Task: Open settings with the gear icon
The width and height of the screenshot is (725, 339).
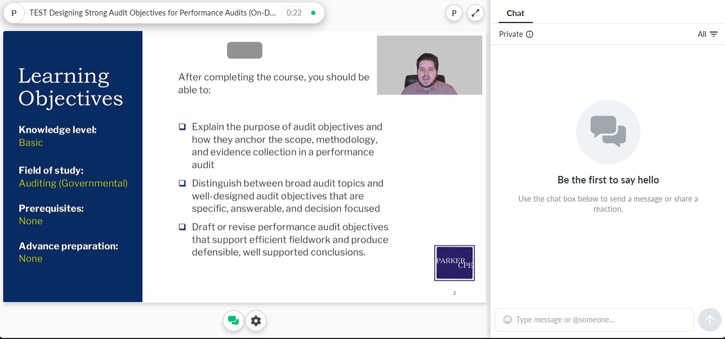Action: [256, 321]
